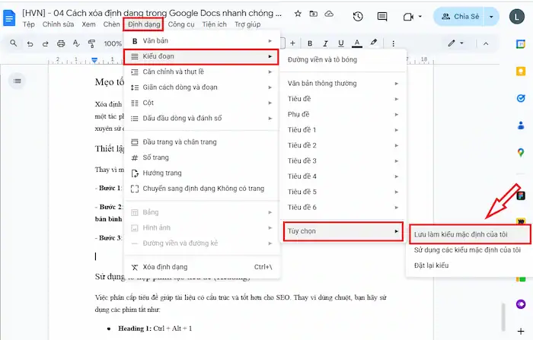Show the document outline icon
The width and height of the screenshot is (533, 340).
(18, 81)
